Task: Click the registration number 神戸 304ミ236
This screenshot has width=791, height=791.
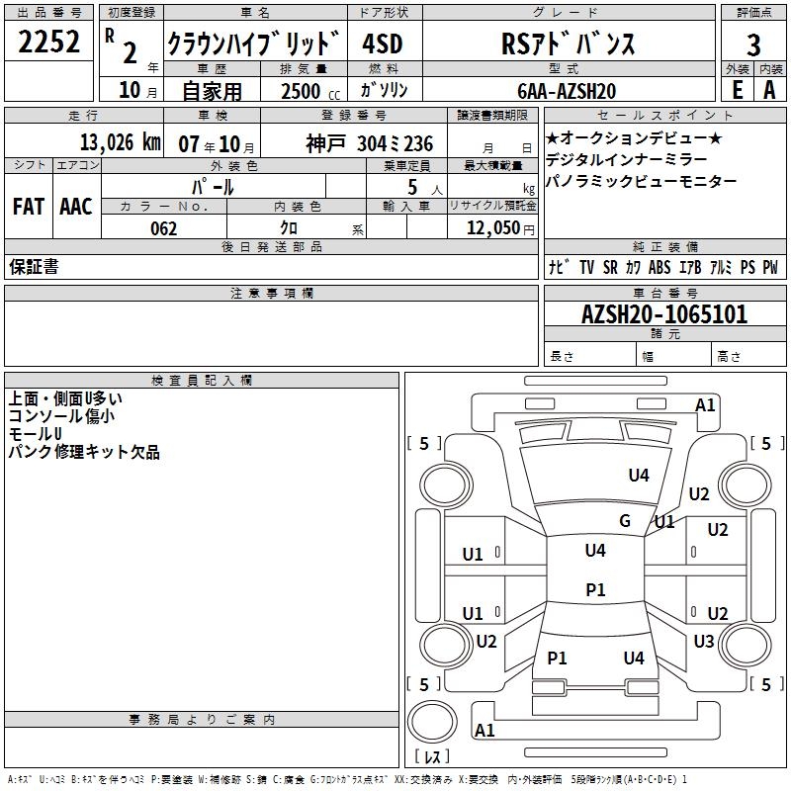Action: pos(370,143)
